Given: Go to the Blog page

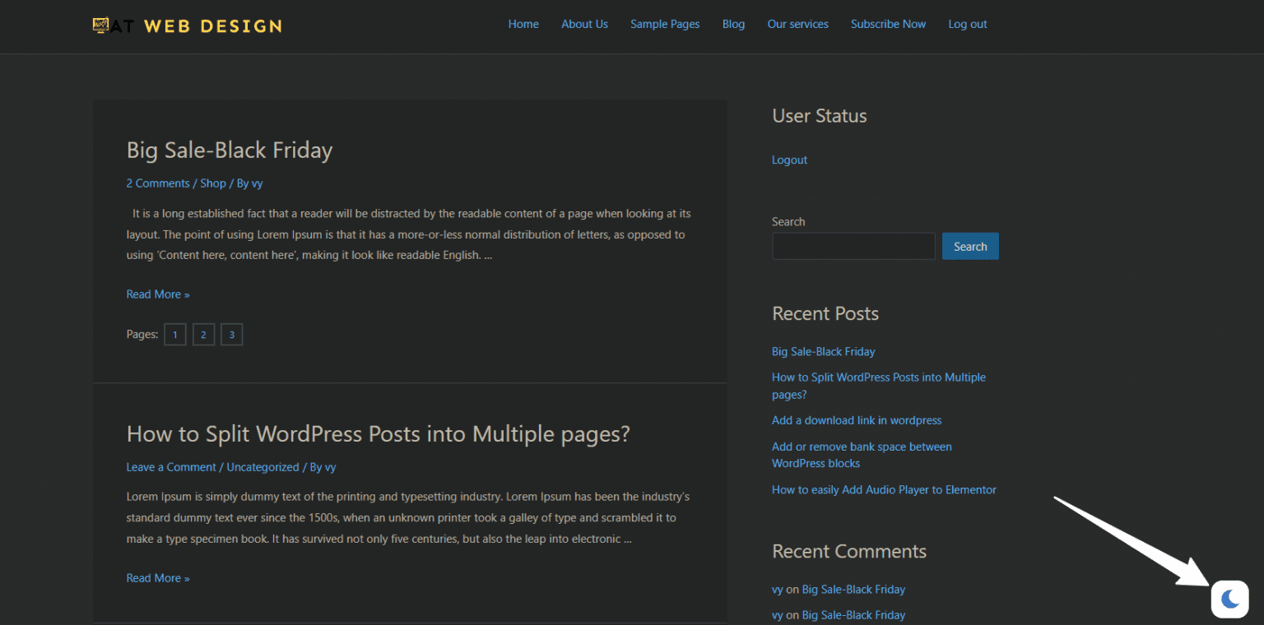Looking at the screenshot, I should click(733, 24).
